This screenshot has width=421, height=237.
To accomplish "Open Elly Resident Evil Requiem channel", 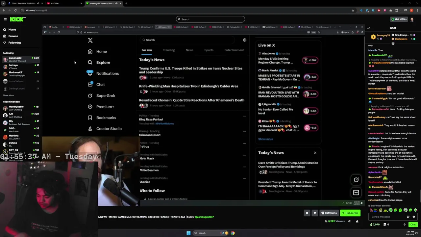I will (x=21, y=122).
